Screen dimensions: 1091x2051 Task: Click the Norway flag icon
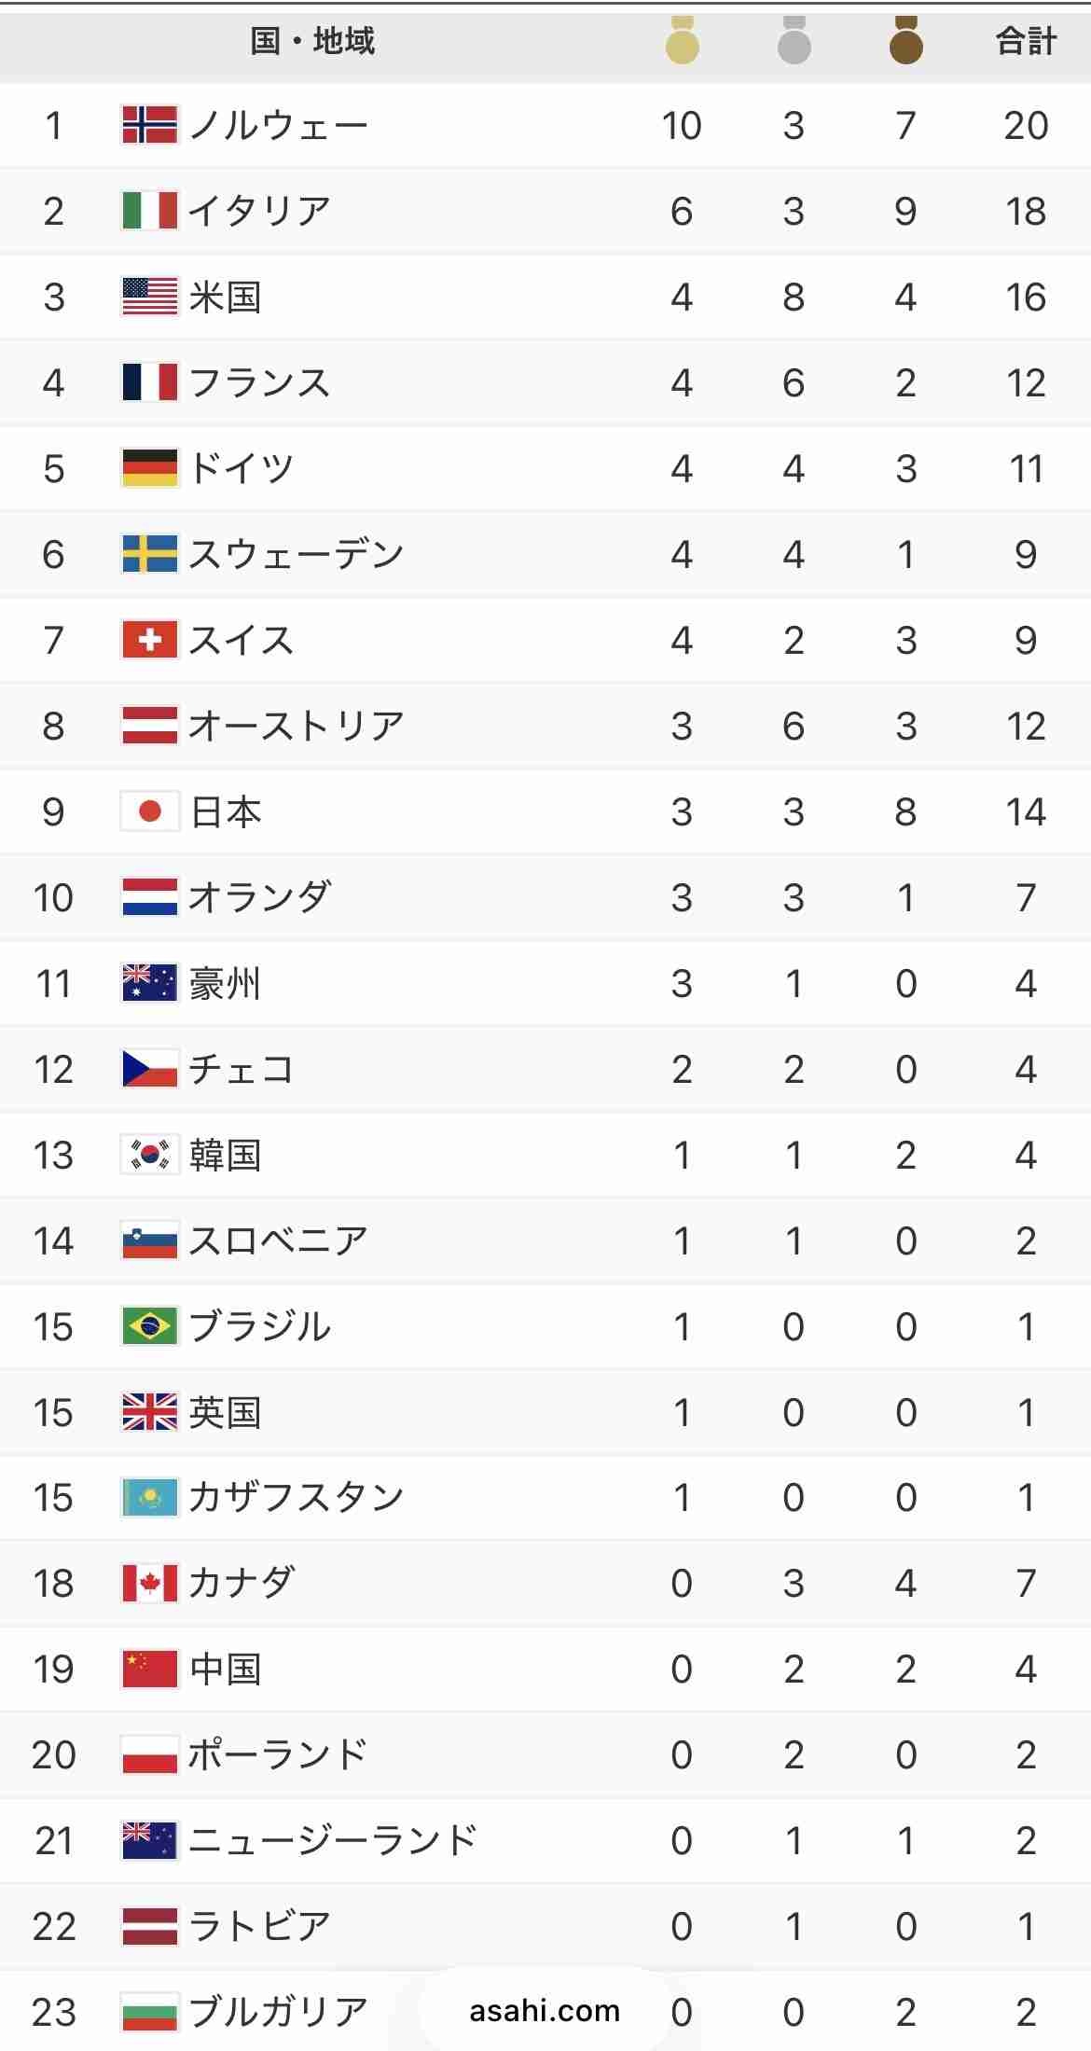point(149,125)
